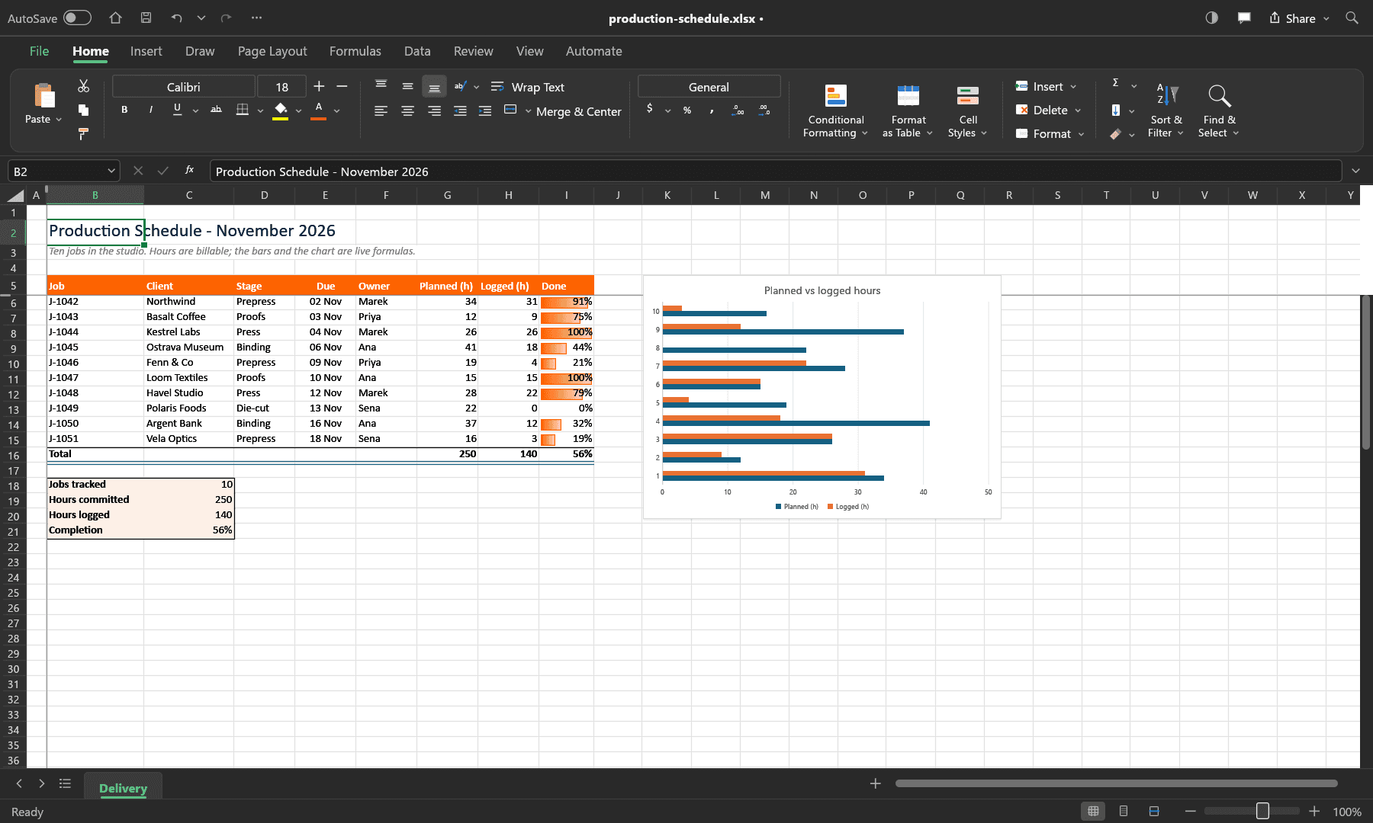
Task: Click into the formula bar text
Action: click(775, 171)
